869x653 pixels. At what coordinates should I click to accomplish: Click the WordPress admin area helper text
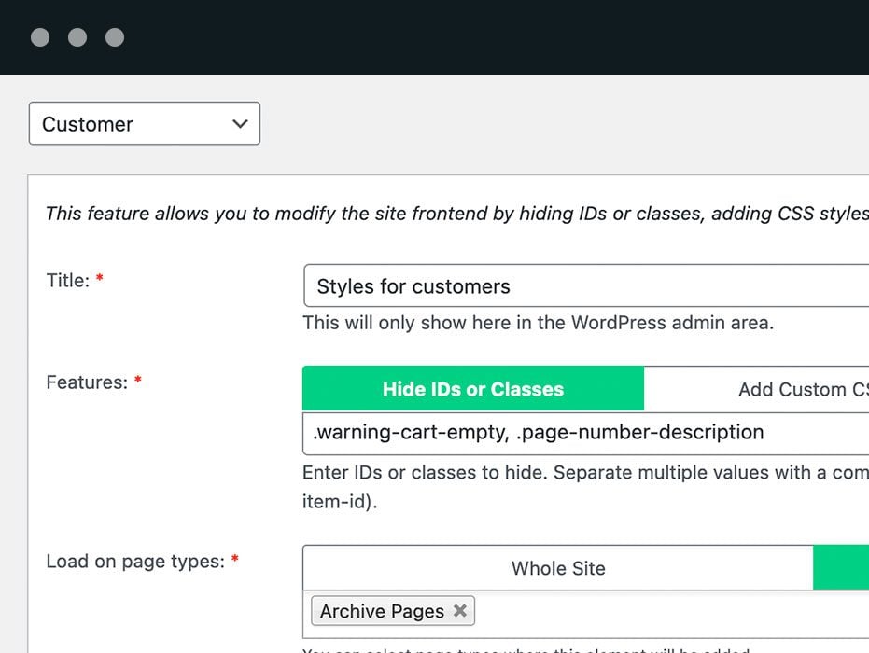[x=539, y=324]
